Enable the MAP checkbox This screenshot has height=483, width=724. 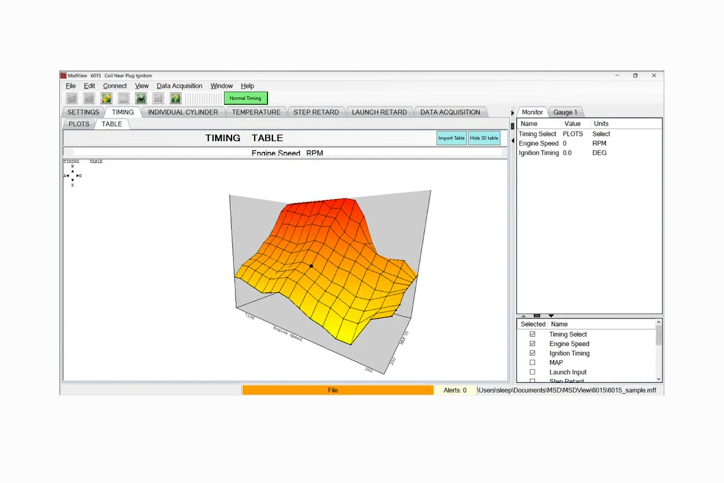point(532,363)
